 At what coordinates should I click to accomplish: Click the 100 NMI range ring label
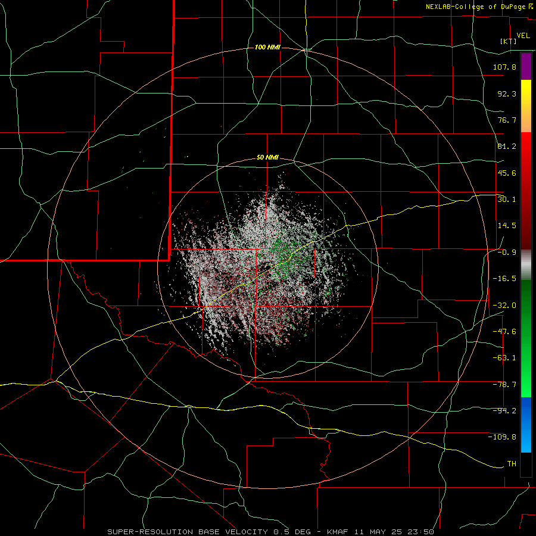pyautogui.click(x=267, y=47)
